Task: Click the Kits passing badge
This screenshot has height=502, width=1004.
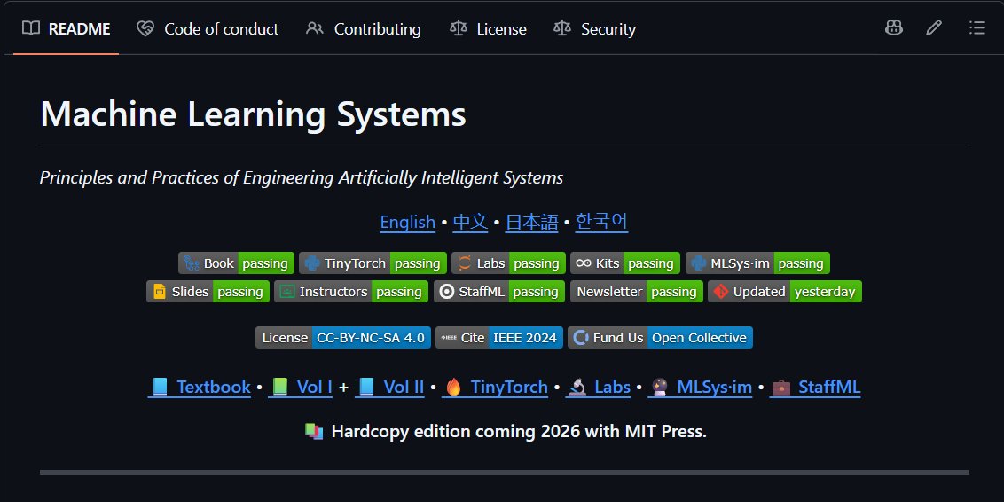Action: pyautogui.click(x=625, y=263)
